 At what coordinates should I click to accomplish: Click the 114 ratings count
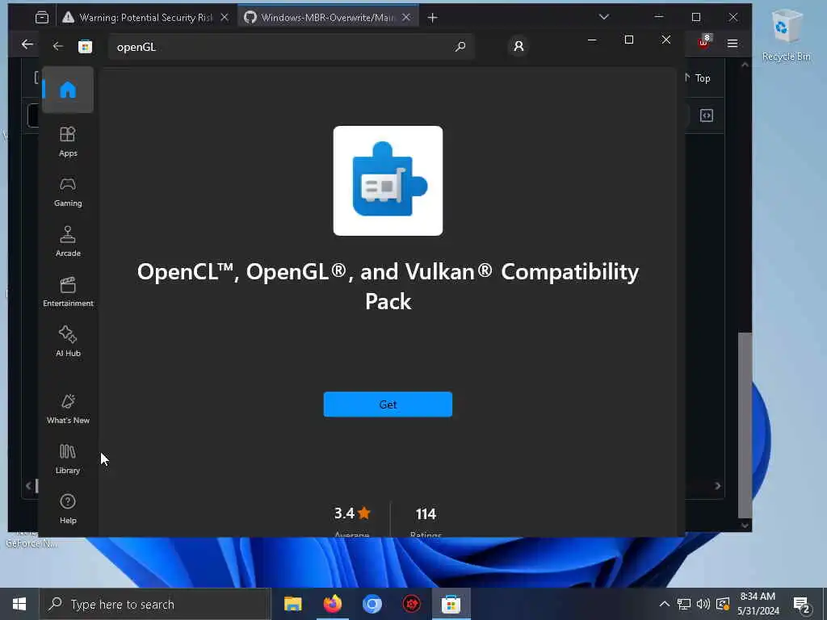point(426,513)
